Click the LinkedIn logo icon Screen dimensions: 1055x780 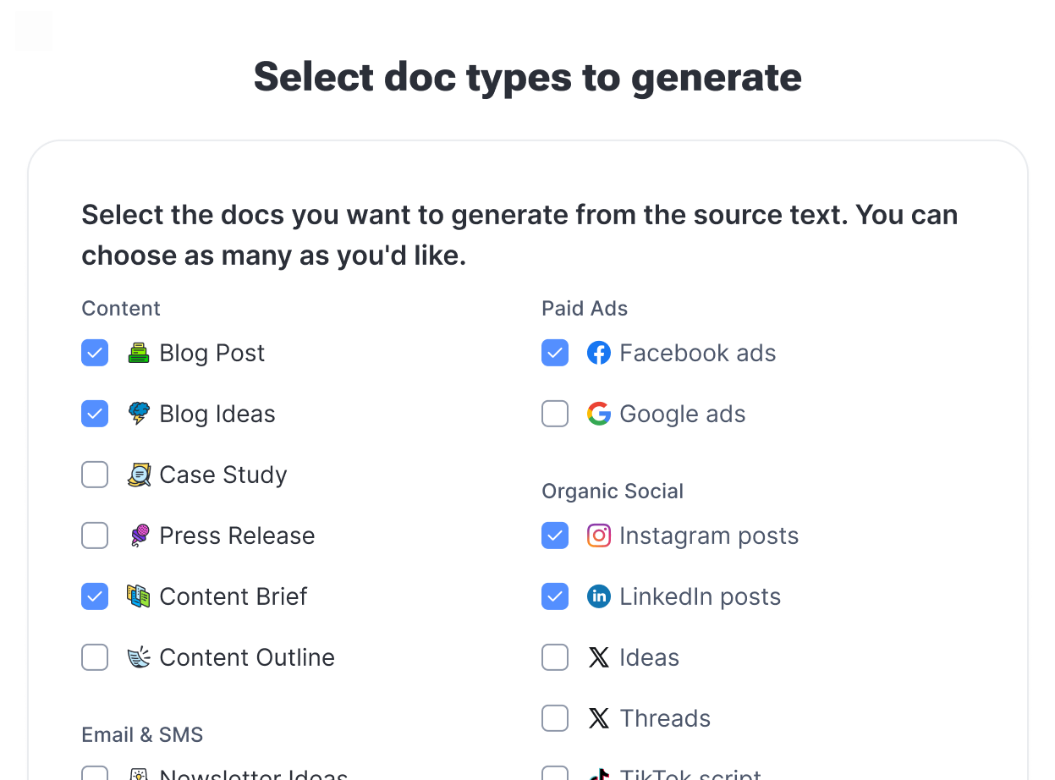pyautogui.click(x=599, y=596)
